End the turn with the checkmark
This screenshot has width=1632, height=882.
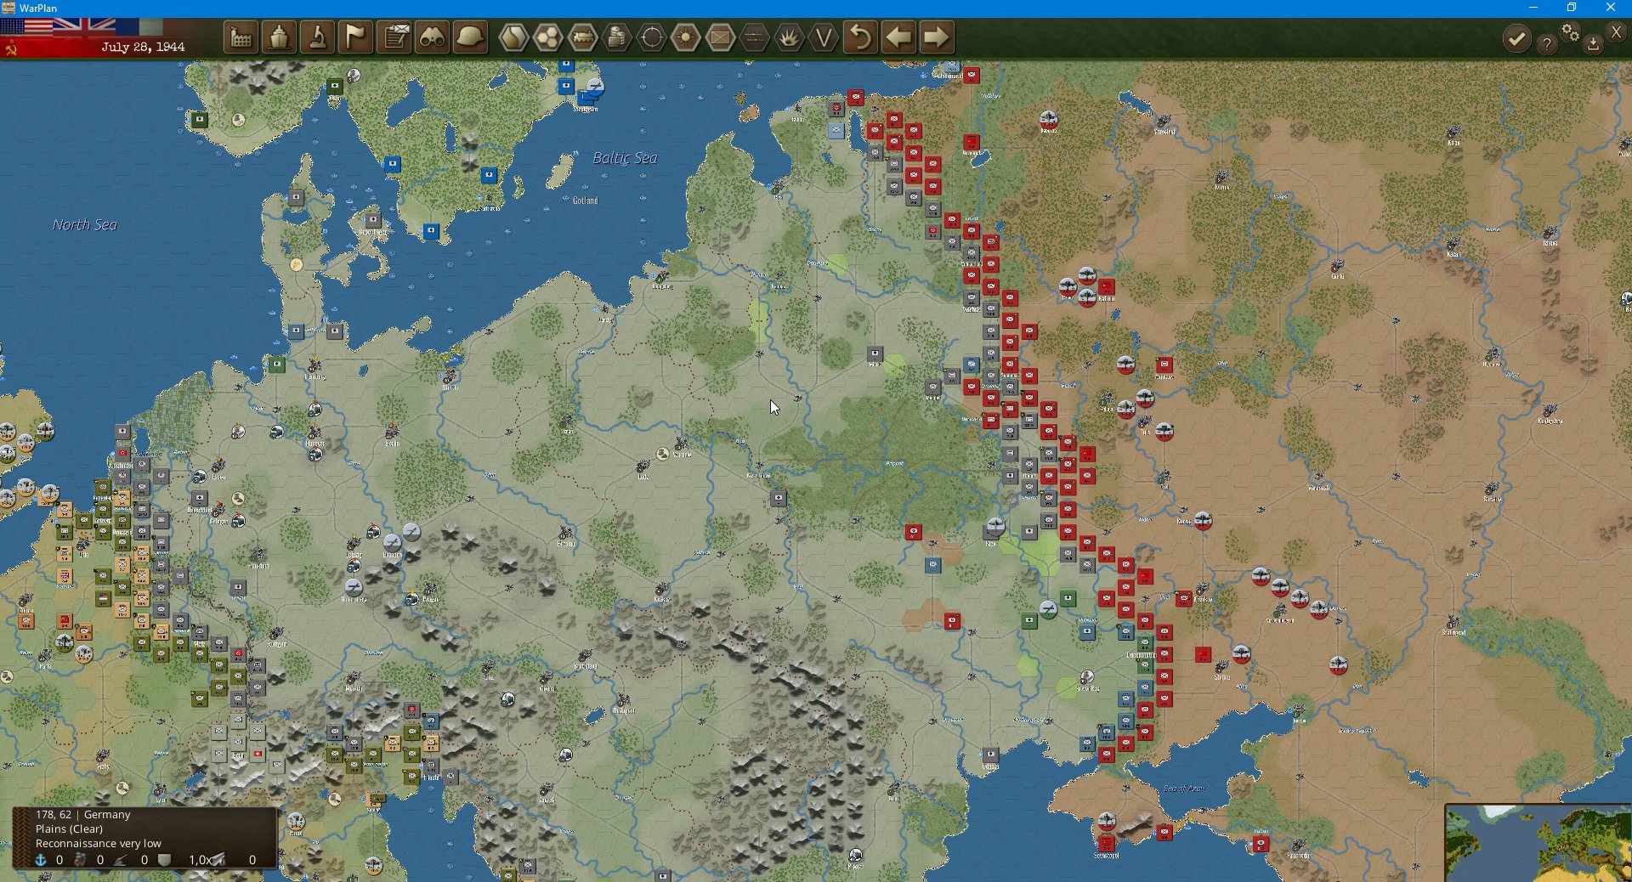tap(1516, 38)
